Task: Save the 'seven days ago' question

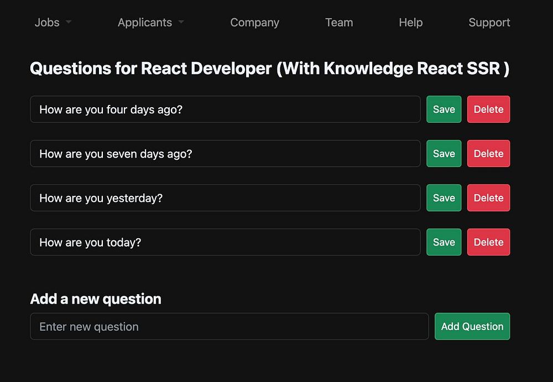Action: [x=444, y=154]
